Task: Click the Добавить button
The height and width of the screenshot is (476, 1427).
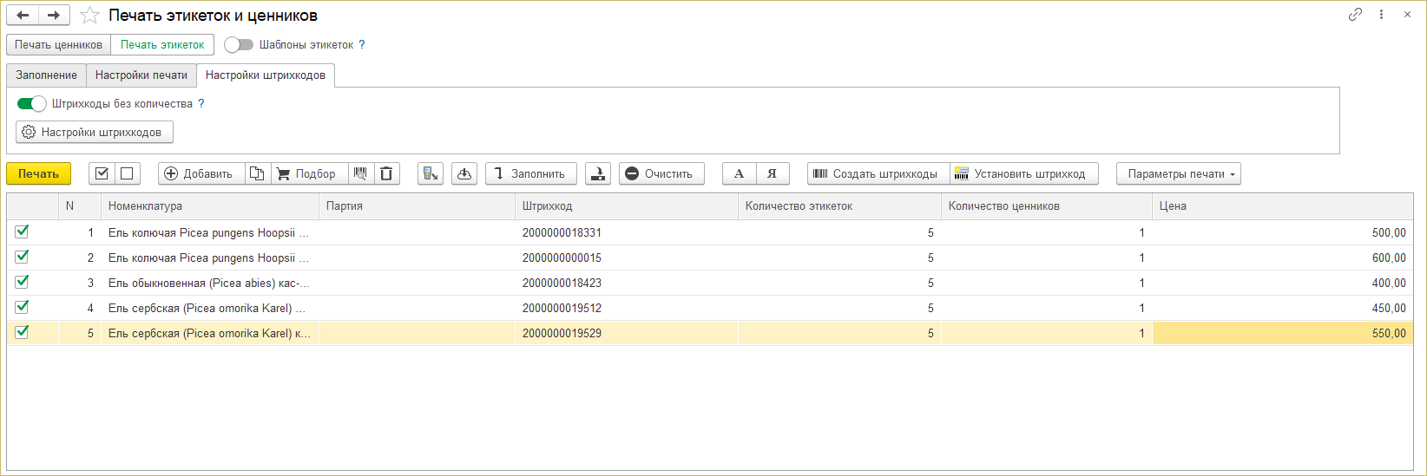Action: (x=201, y=173)
